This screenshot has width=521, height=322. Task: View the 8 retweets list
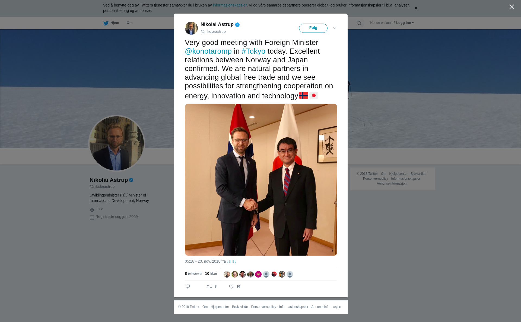[193, 273]
